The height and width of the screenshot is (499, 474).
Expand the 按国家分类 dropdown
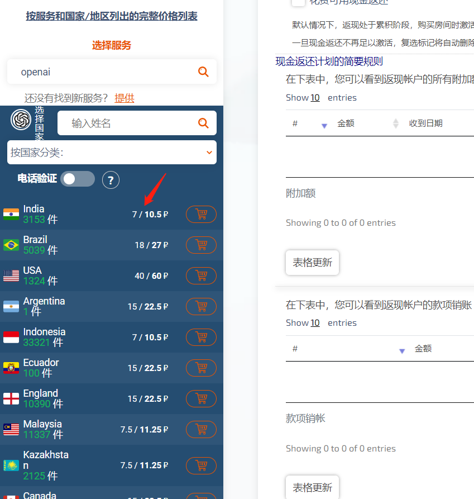pos(112,152)
